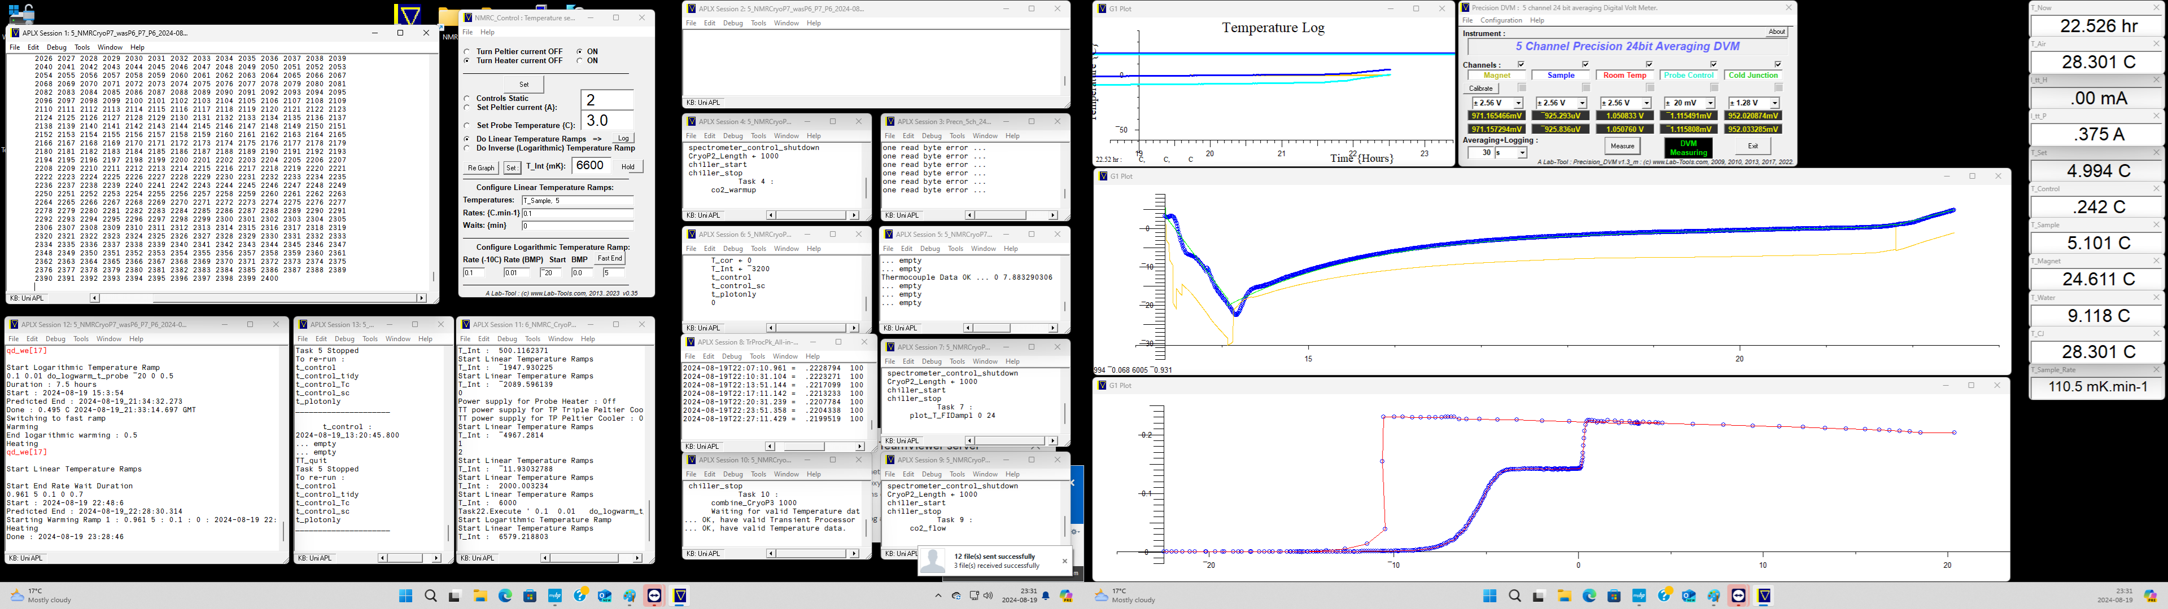This screenshot has width=2168, height=609.
Task: Open the Help menu in NMRC_Control
Action: click(487, 32)
